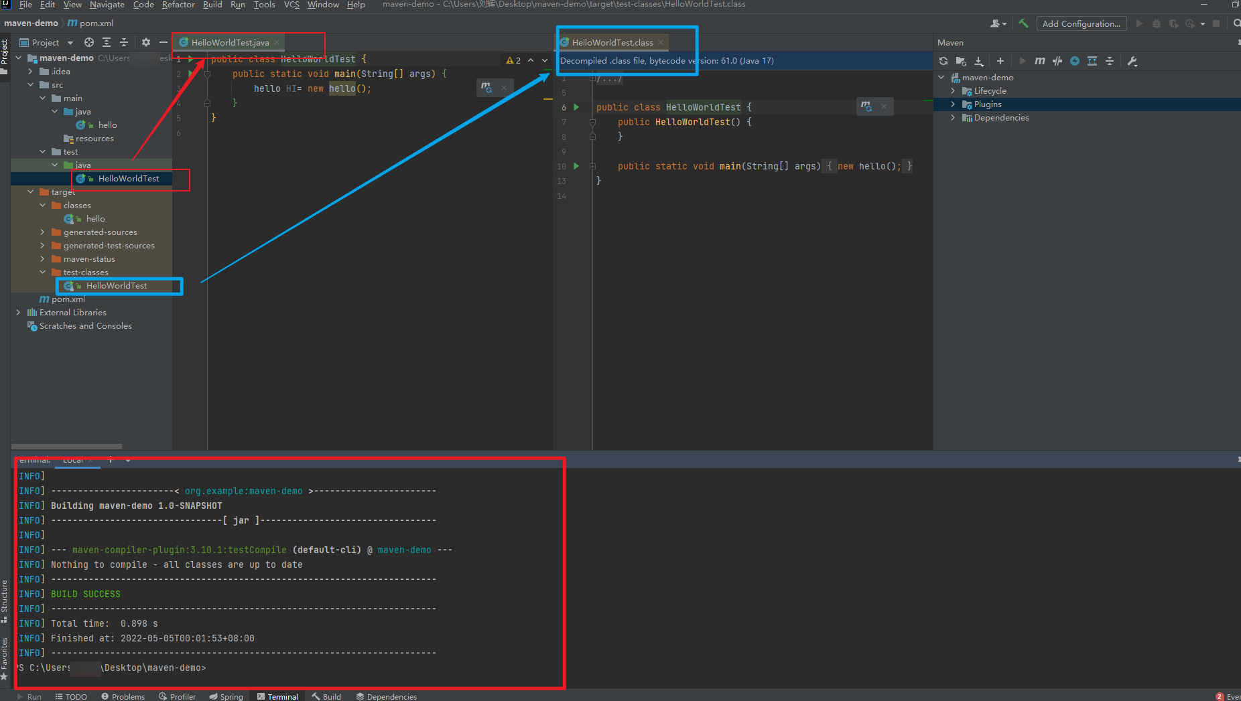Click Execute Maven Goal 'm' icon
Viewport: 1241px width, 701px height.
pos(1040,61)
